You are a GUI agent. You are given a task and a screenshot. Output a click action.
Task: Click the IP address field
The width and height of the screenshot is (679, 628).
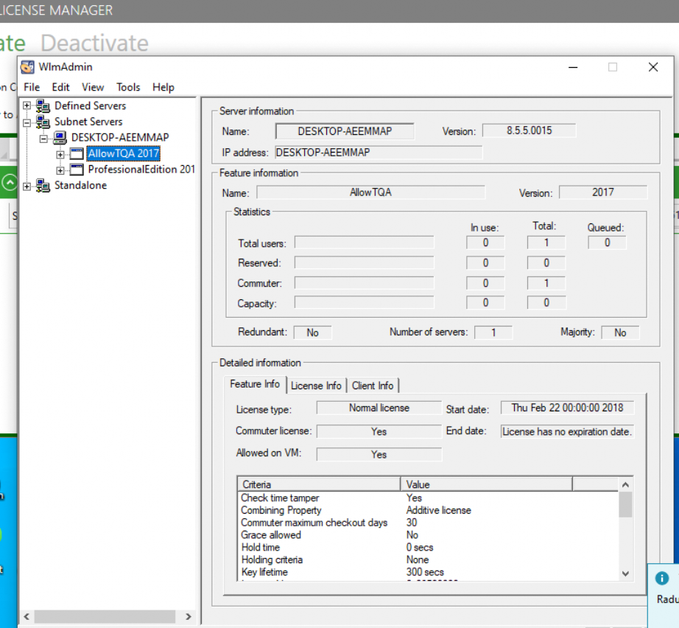tap(378, 153)
